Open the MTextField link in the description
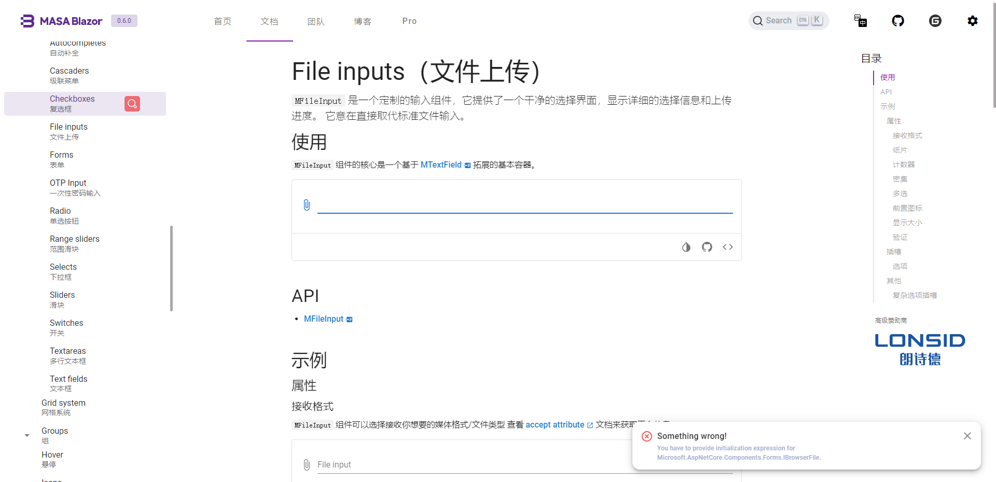This screenshot has width=996, height=482. point(441,164)
